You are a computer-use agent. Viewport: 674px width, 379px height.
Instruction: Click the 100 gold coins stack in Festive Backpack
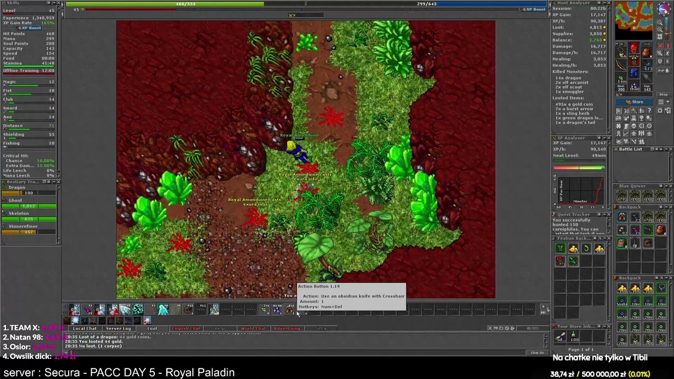click(x=599, y=248)
